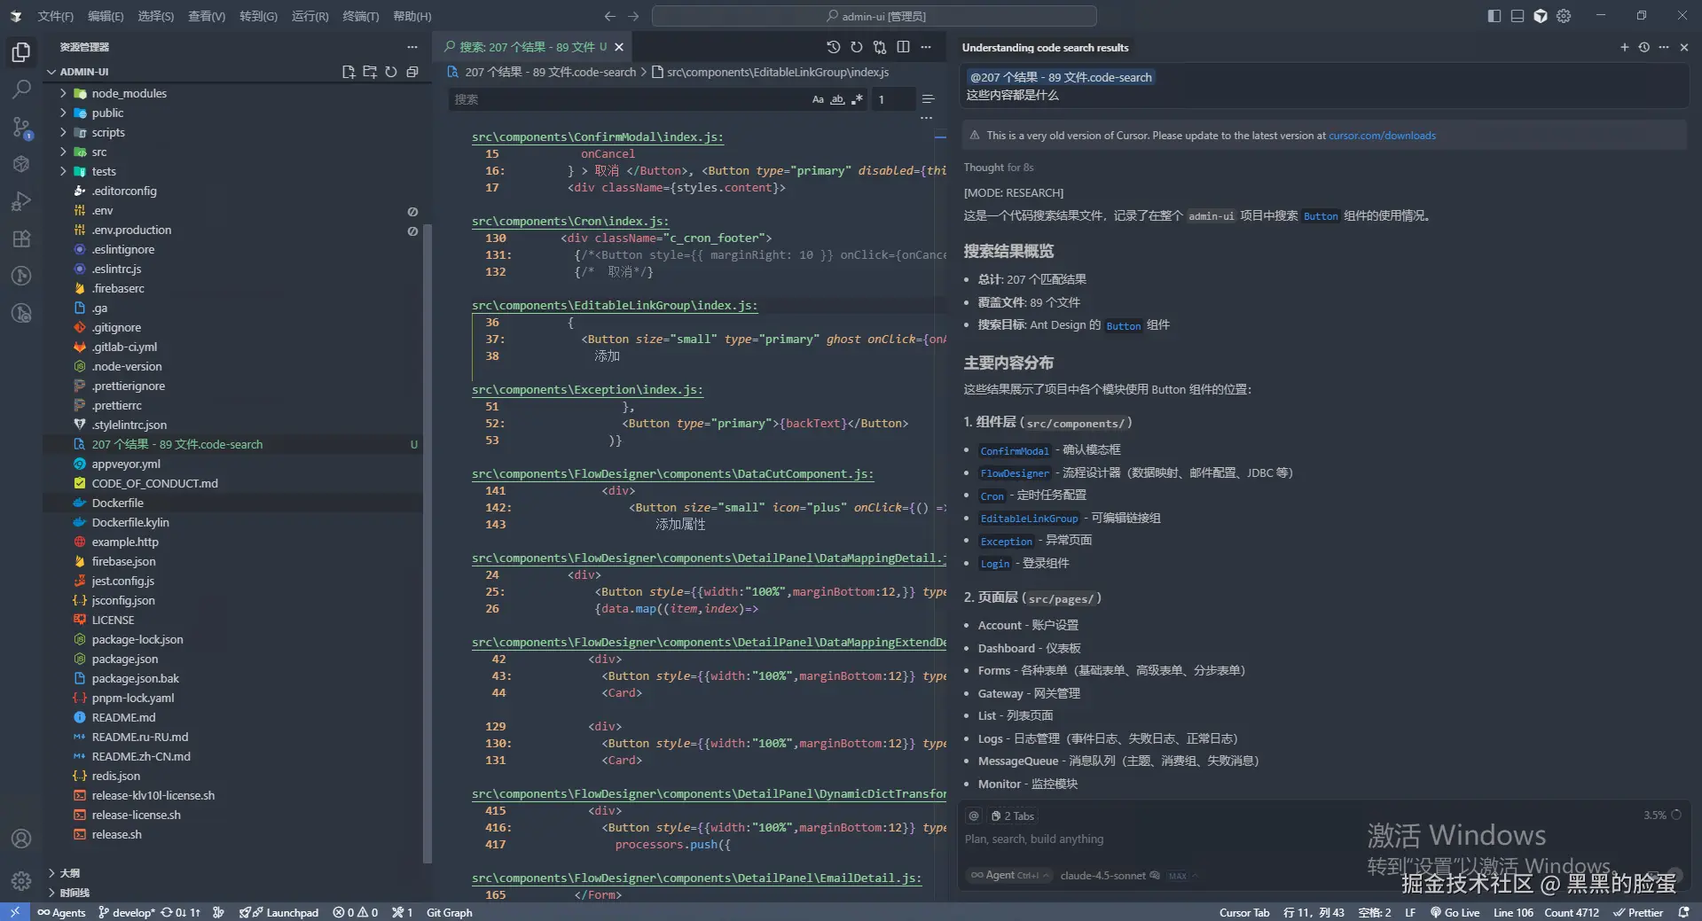Open the Extensions view

(x=21, y=238)
